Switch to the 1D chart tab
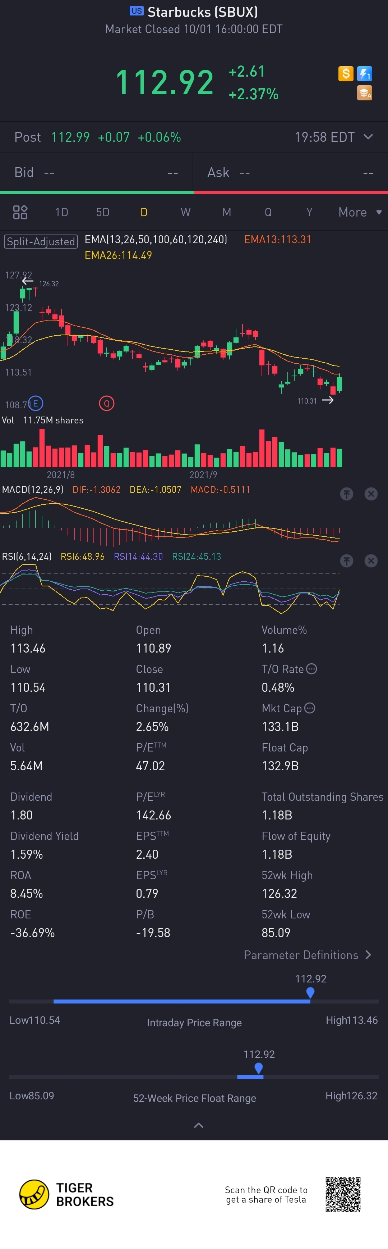Viewport: 388px width, 1249px height. pos(61,212)
